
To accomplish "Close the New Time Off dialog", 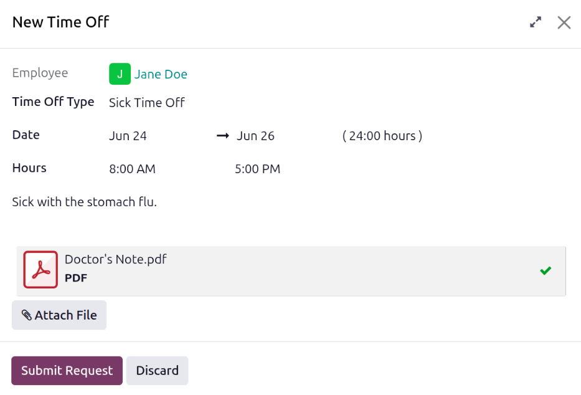I will pos(564,22).
